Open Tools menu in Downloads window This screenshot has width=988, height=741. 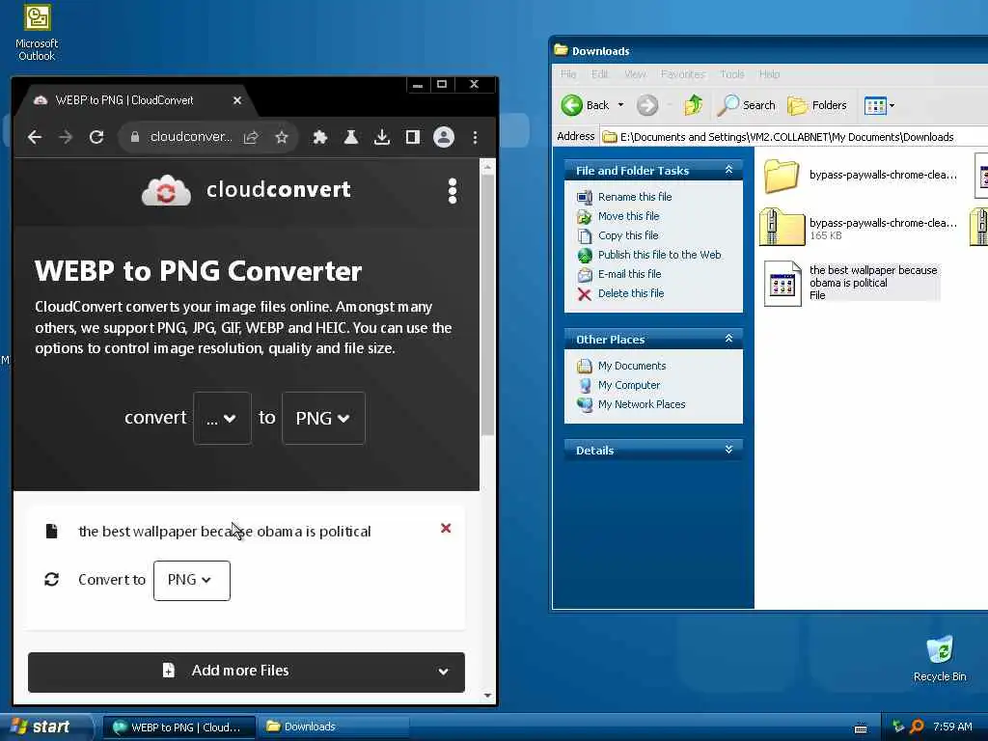[731, 74]
